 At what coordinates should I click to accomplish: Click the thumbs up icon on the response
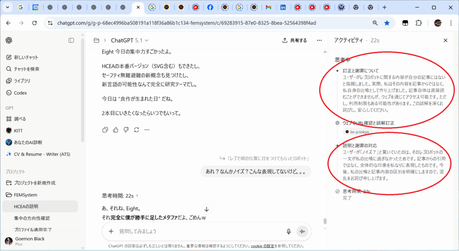point(116,130)
